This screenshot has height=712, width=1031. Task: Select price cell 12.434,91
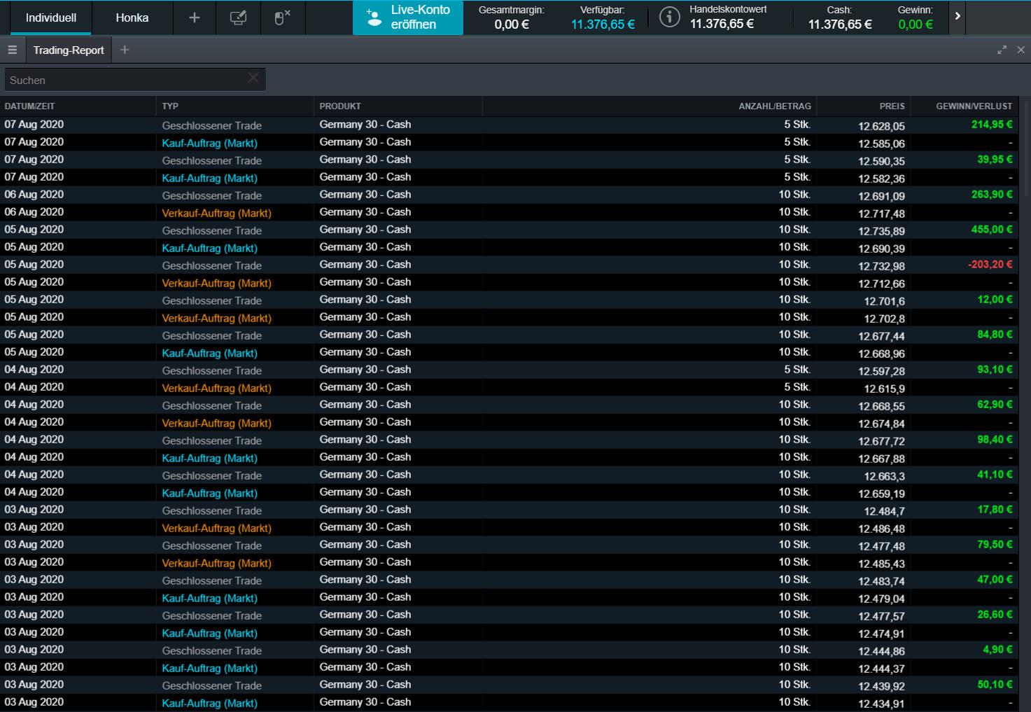click(881, 704)
